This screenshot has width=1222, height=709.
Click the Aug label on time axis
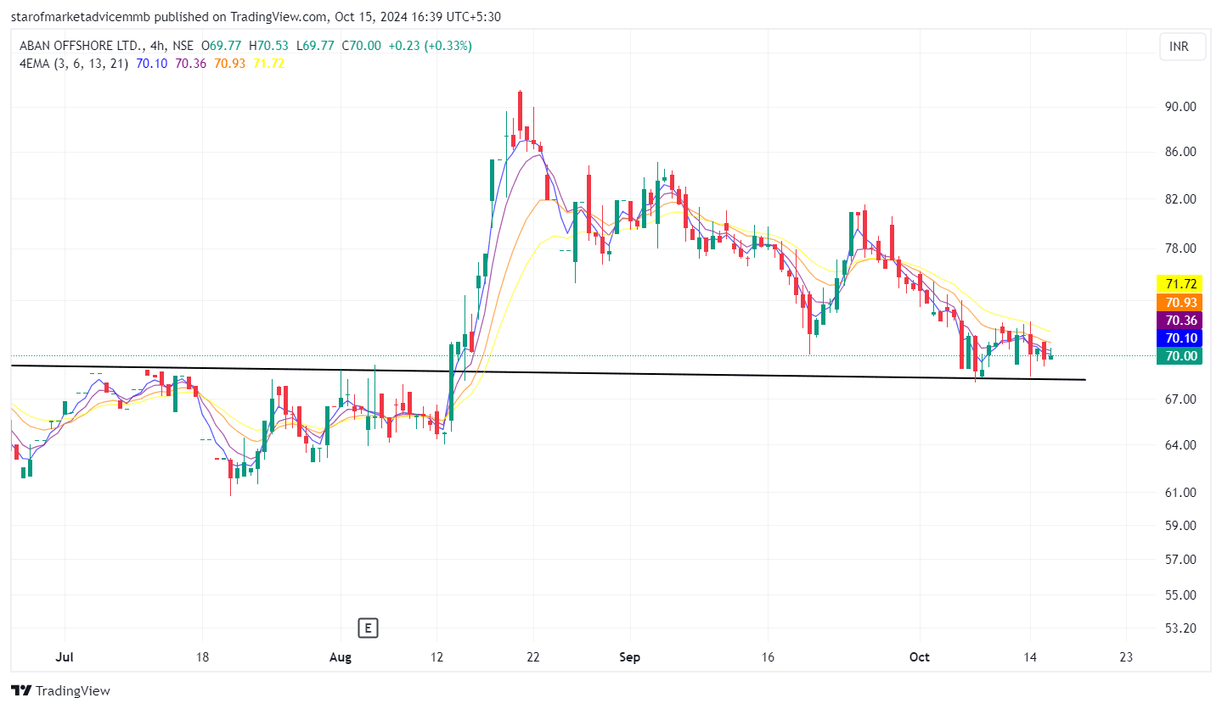(341, 657)
